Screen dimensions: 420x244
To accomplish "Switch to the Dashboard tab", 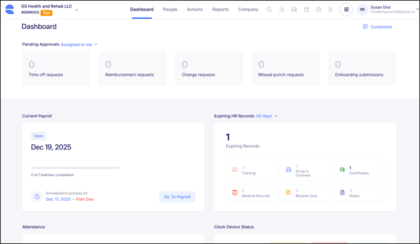I will 142,9.
